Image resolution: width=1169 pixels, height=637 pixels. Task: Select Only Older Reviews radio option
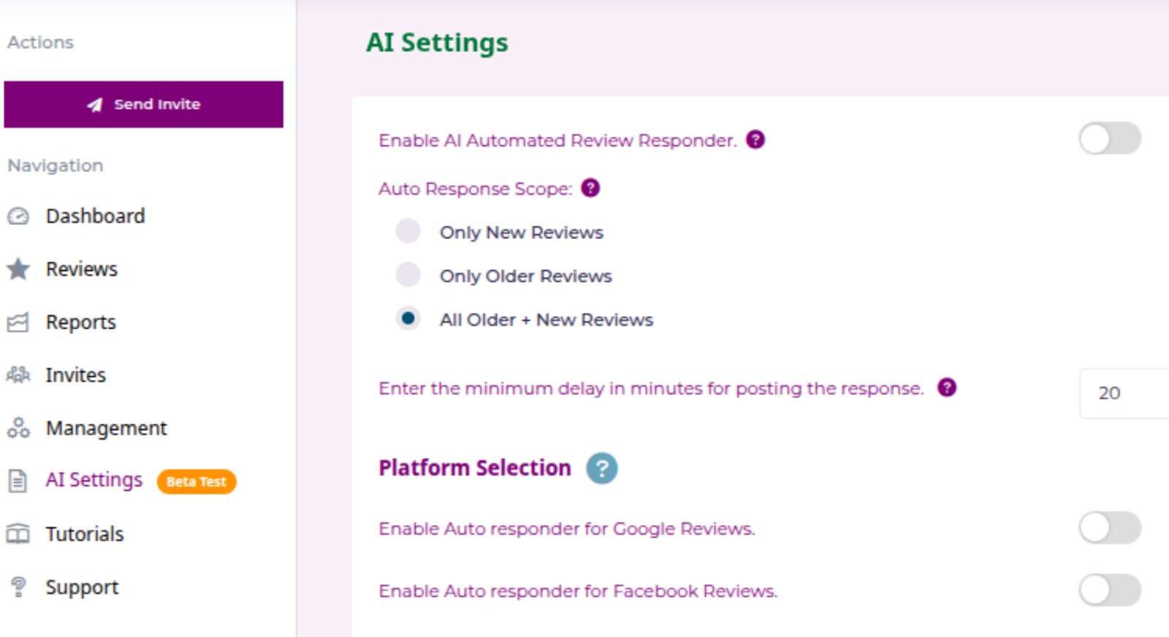pyautogui.click(x=408, y=275)
